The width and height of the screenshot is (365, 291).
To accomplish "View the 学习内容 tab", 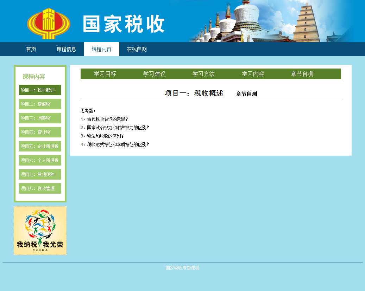I will [x=253, y=74].
